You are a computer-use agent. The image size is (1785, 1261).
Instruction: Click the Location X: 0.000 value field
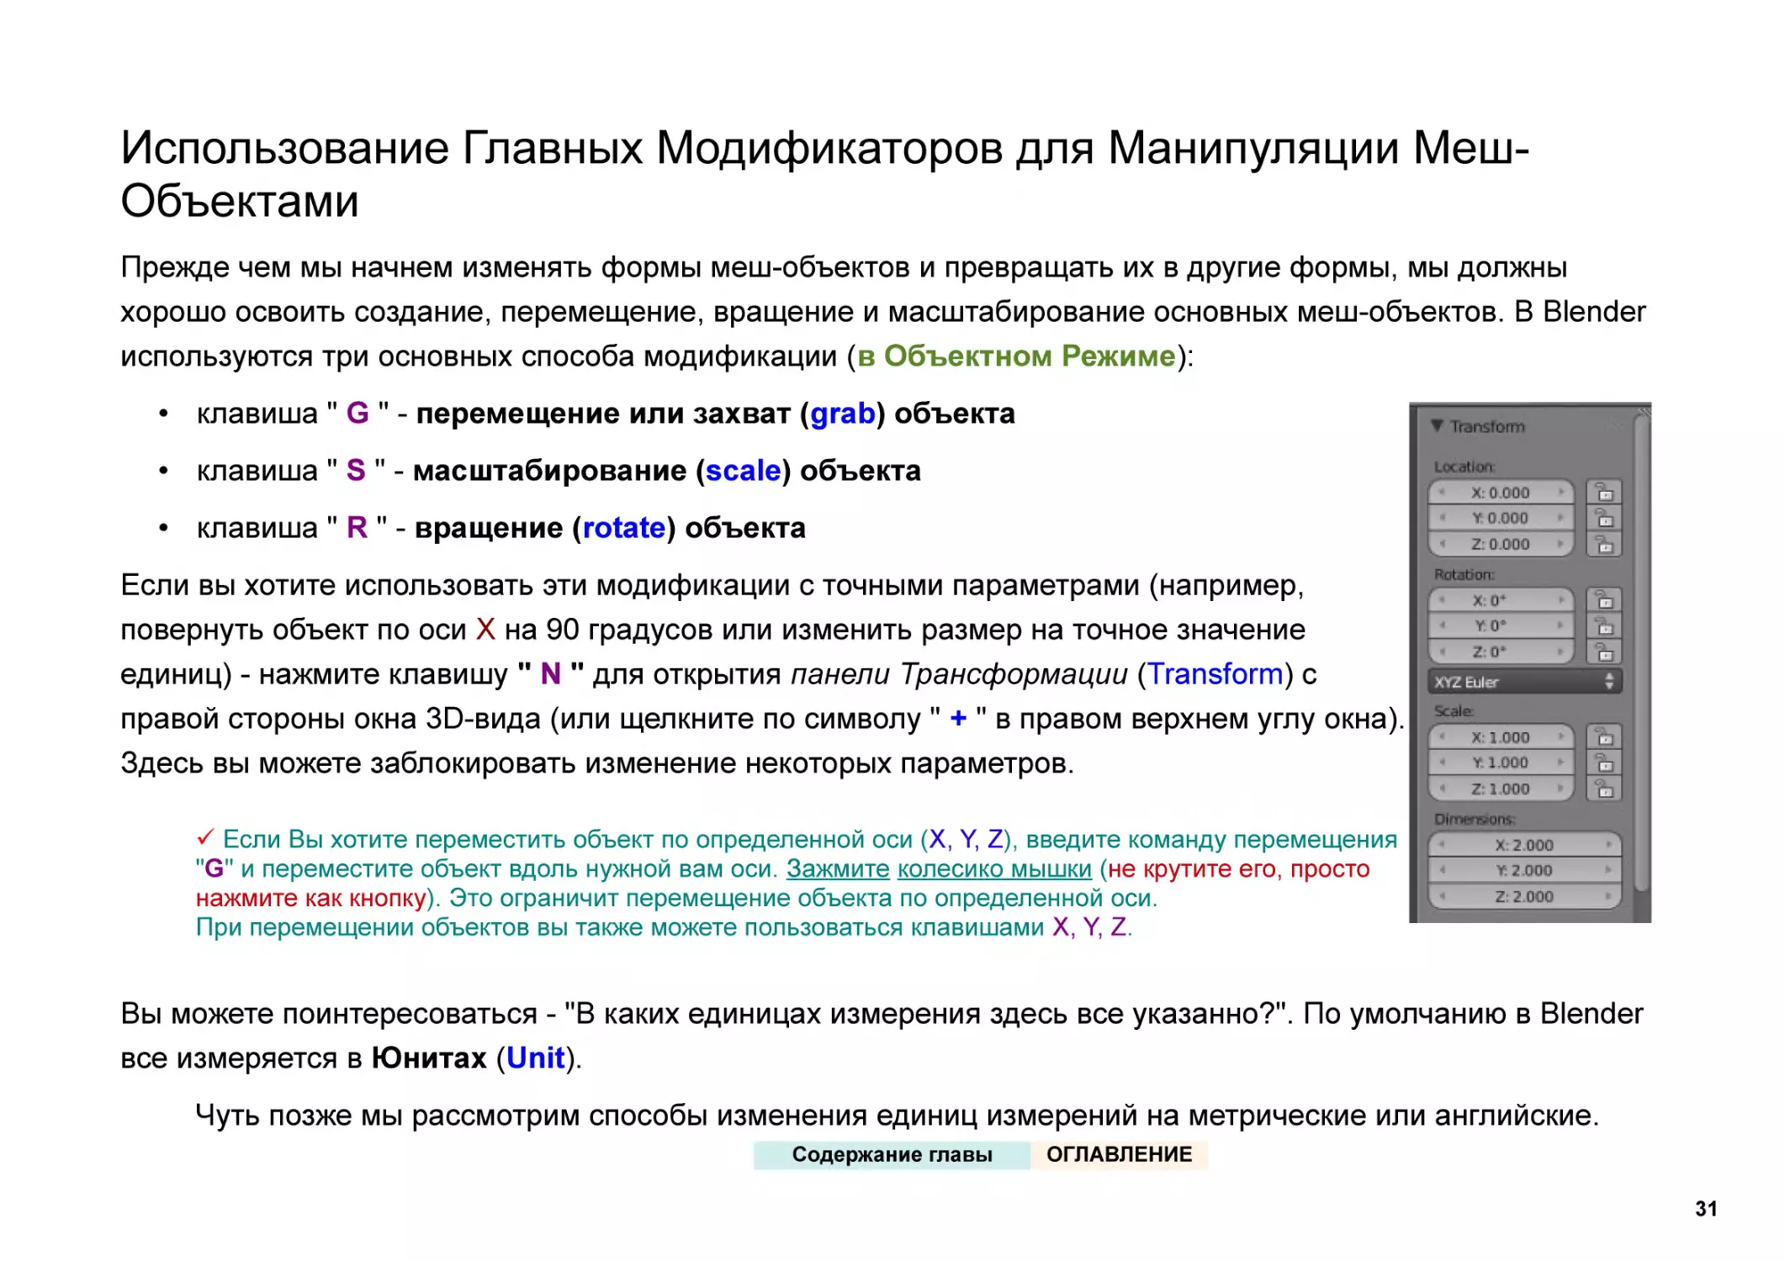[x=1501, y=493]
